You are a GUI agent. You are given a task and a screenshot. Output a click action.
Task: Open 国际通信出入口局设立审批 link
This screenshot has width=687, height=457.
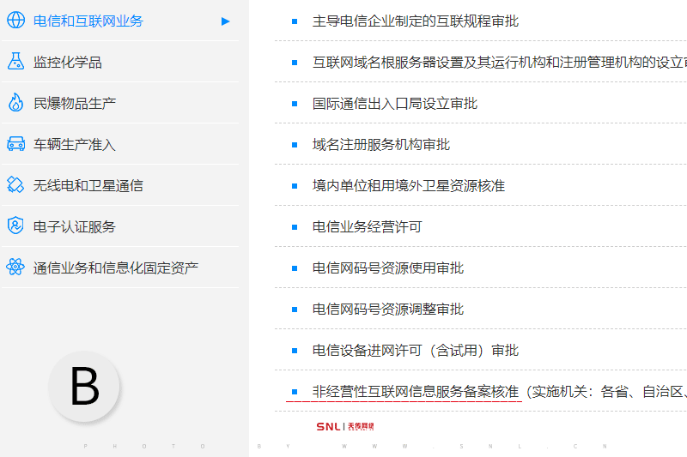395,103
